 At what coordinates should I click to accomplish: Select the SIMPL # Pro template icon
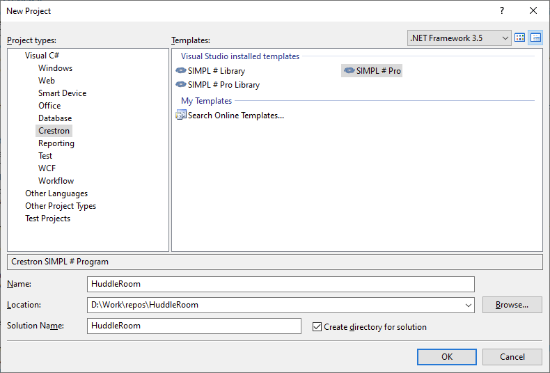coord(349,70)
